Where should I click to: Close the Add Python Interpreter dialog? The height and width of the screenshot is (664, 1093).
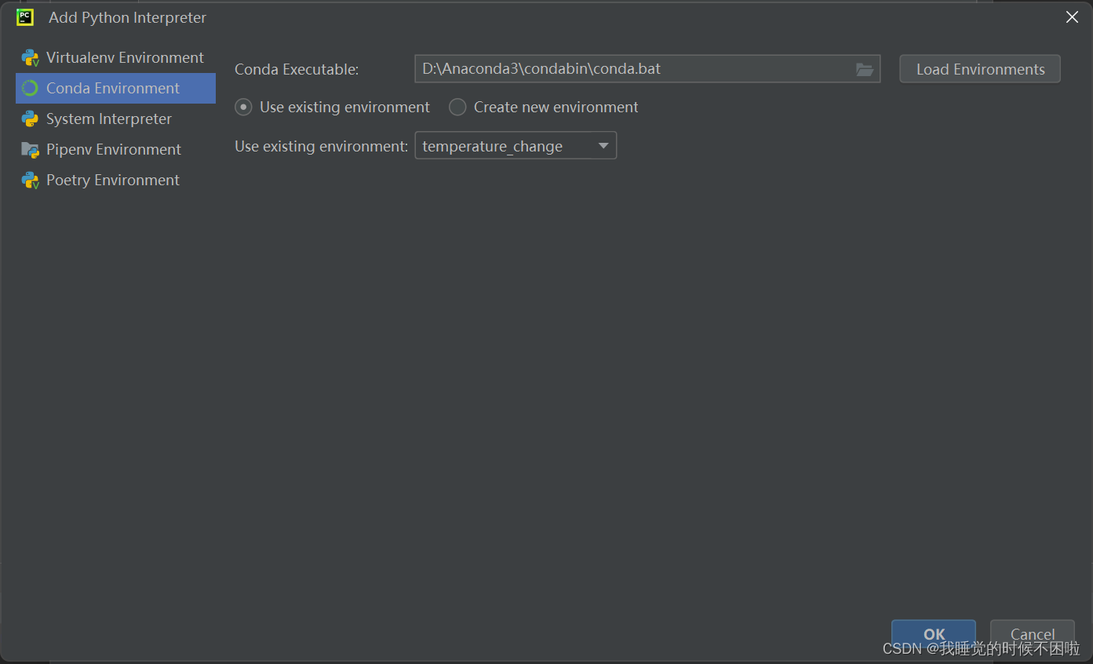(x=1072, y=17)
